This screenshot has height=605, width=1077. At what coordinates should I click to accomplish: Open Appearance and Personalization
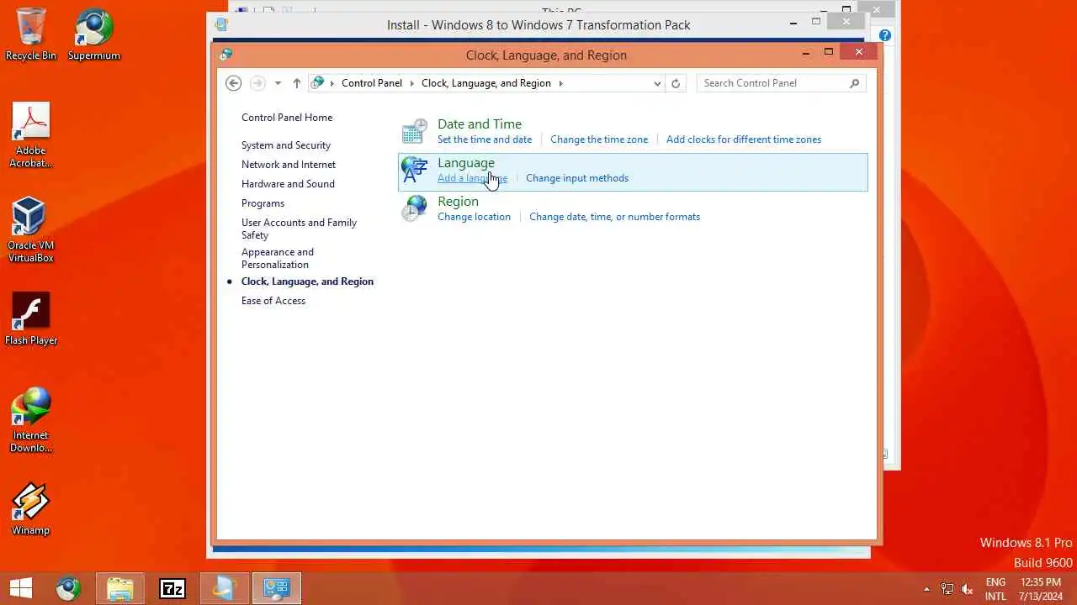(x=278, y=258)
